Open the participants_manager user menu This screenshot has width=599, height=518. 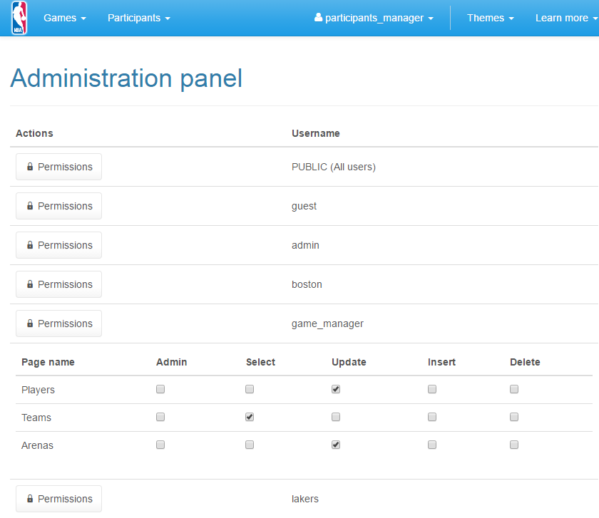tap(374, 18)
